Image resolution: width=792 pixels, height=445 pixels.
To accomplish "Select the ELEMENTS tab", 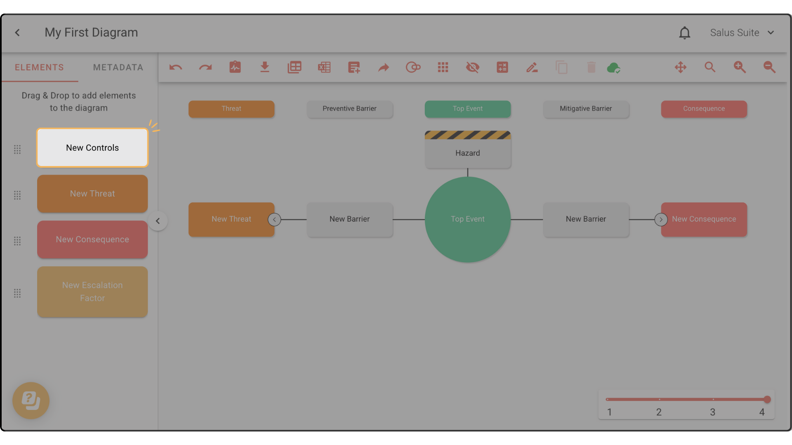I will [x=40, y=67].
